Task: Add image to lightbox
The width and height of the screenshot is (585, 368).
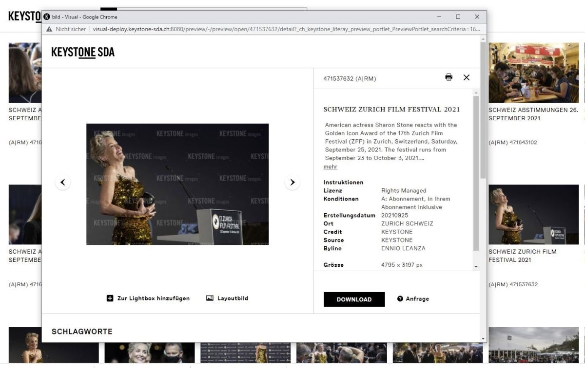Action: tap(148, 298)
